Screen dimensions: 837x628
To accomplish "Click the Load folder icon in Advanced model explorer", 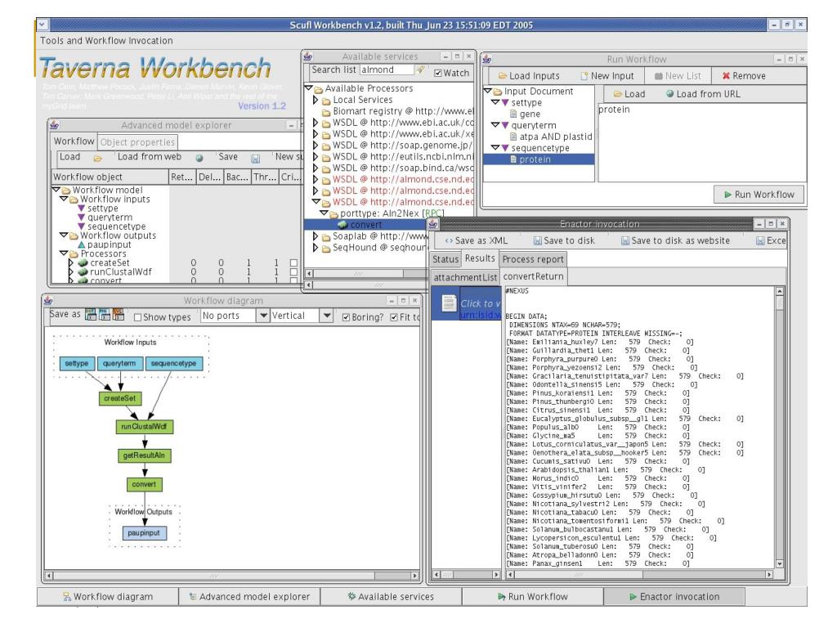I will pos(98,158).
